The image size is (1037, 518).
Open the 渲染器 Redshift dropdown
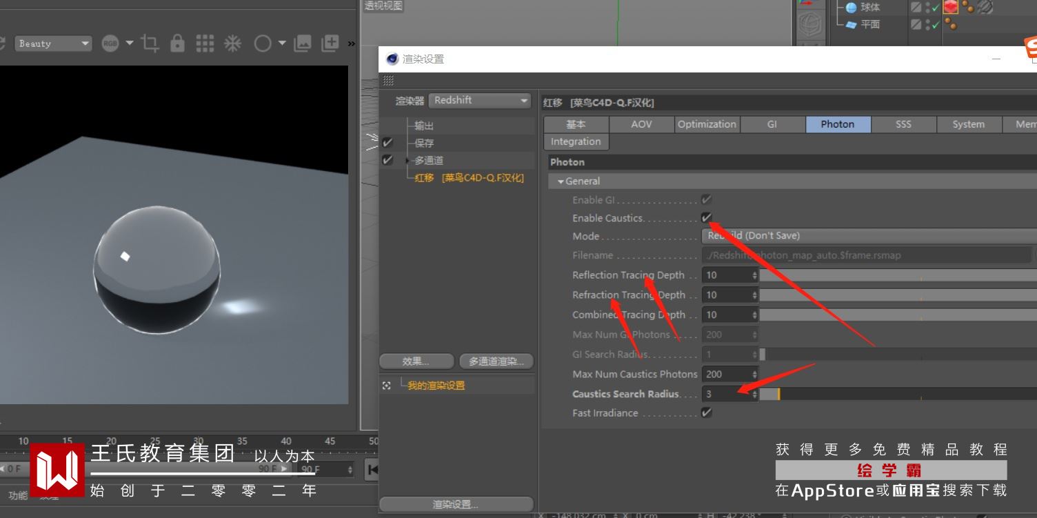pos(480,101)
